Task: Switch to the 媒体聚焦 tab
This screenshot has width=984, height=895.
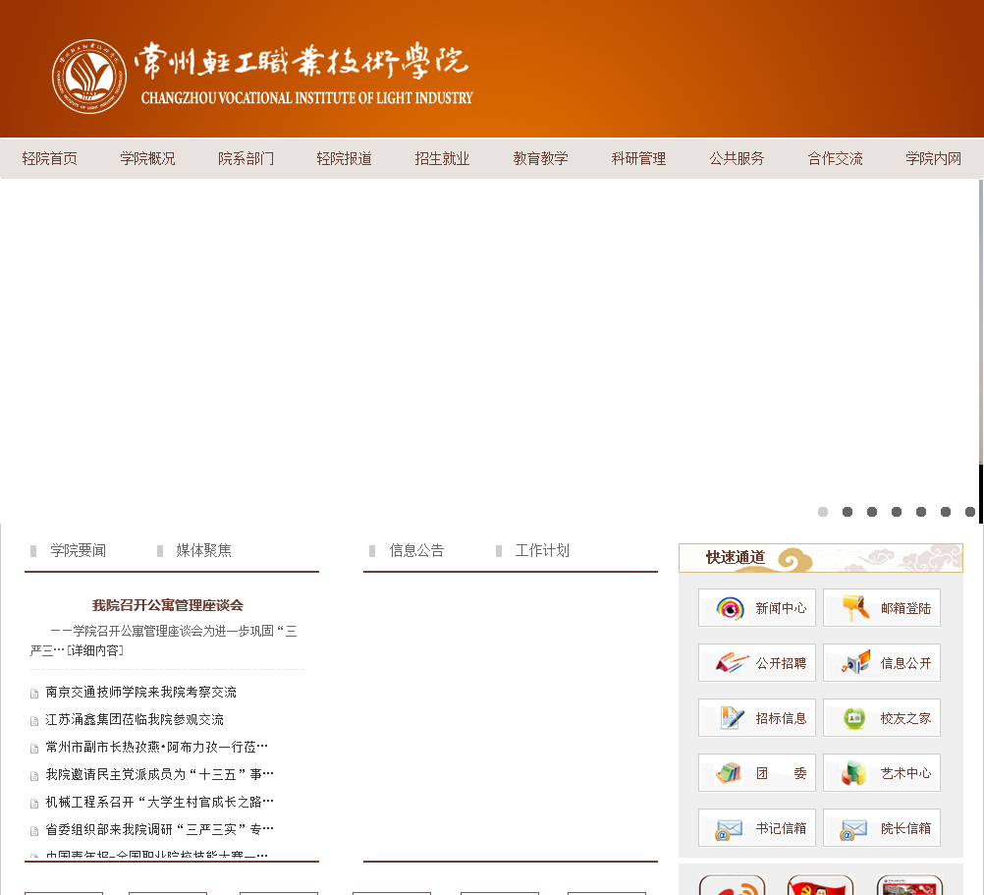Action: tap(203, 550)
